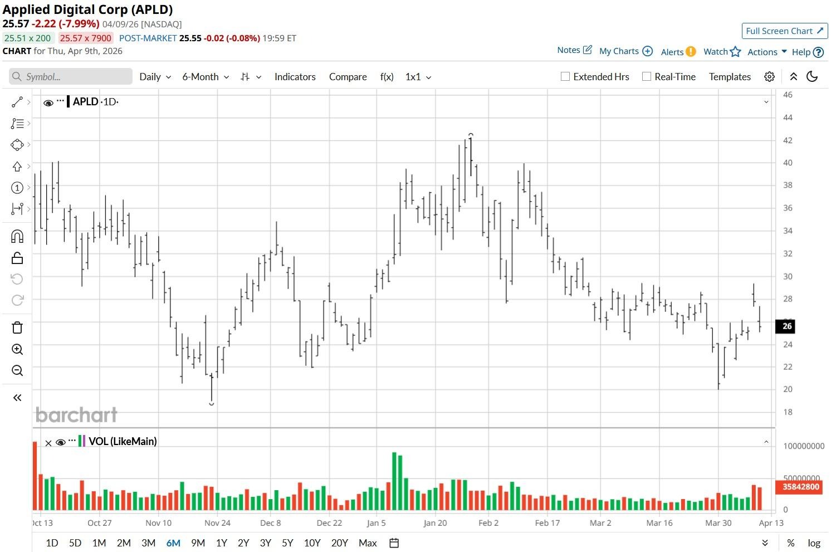This screenshot has width=831, height=552.
Task: Expand the VOL pane chevron
Action: pyautogui.click(x=766, y=442)
